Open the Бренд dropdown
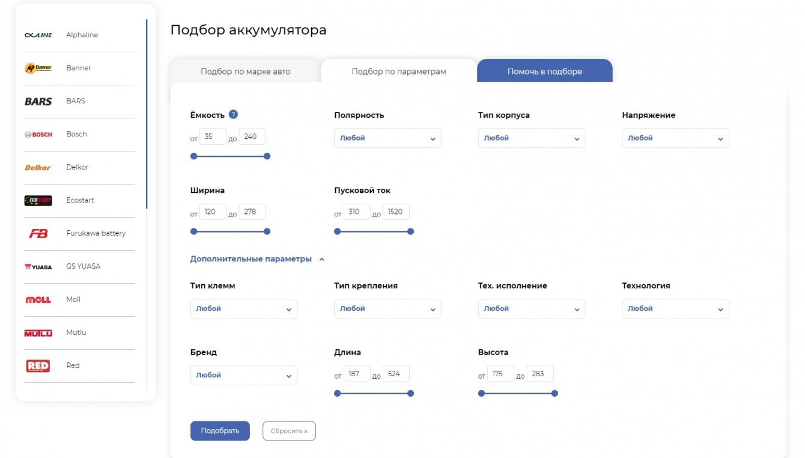Screen dimensions: 805x458 [x=243, y=375]
